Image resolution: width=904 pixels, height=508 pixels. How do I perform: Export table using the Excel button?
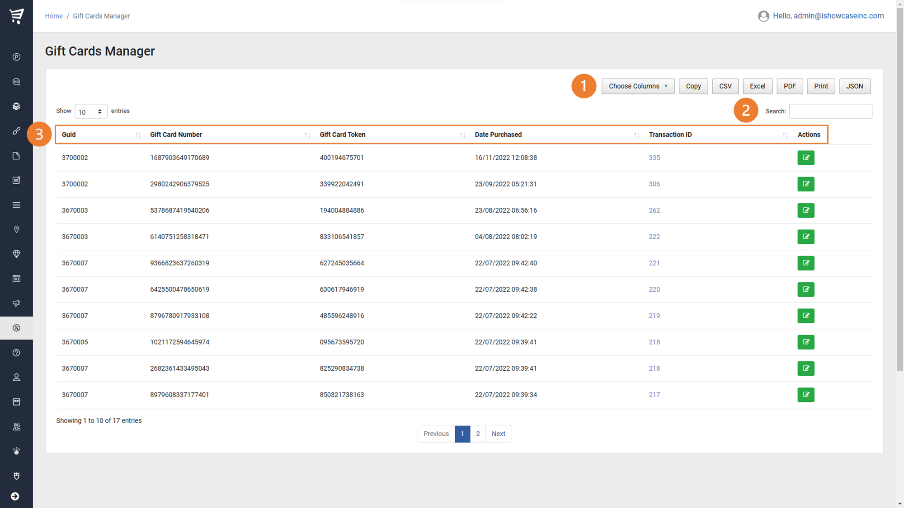[757, 86]
